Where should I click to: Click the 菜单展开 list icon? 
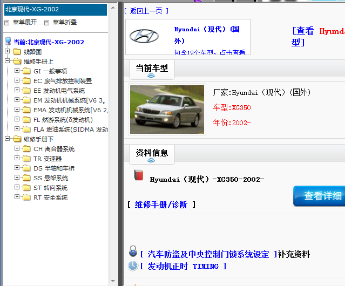pyautogui.click(x=7, y=23)
